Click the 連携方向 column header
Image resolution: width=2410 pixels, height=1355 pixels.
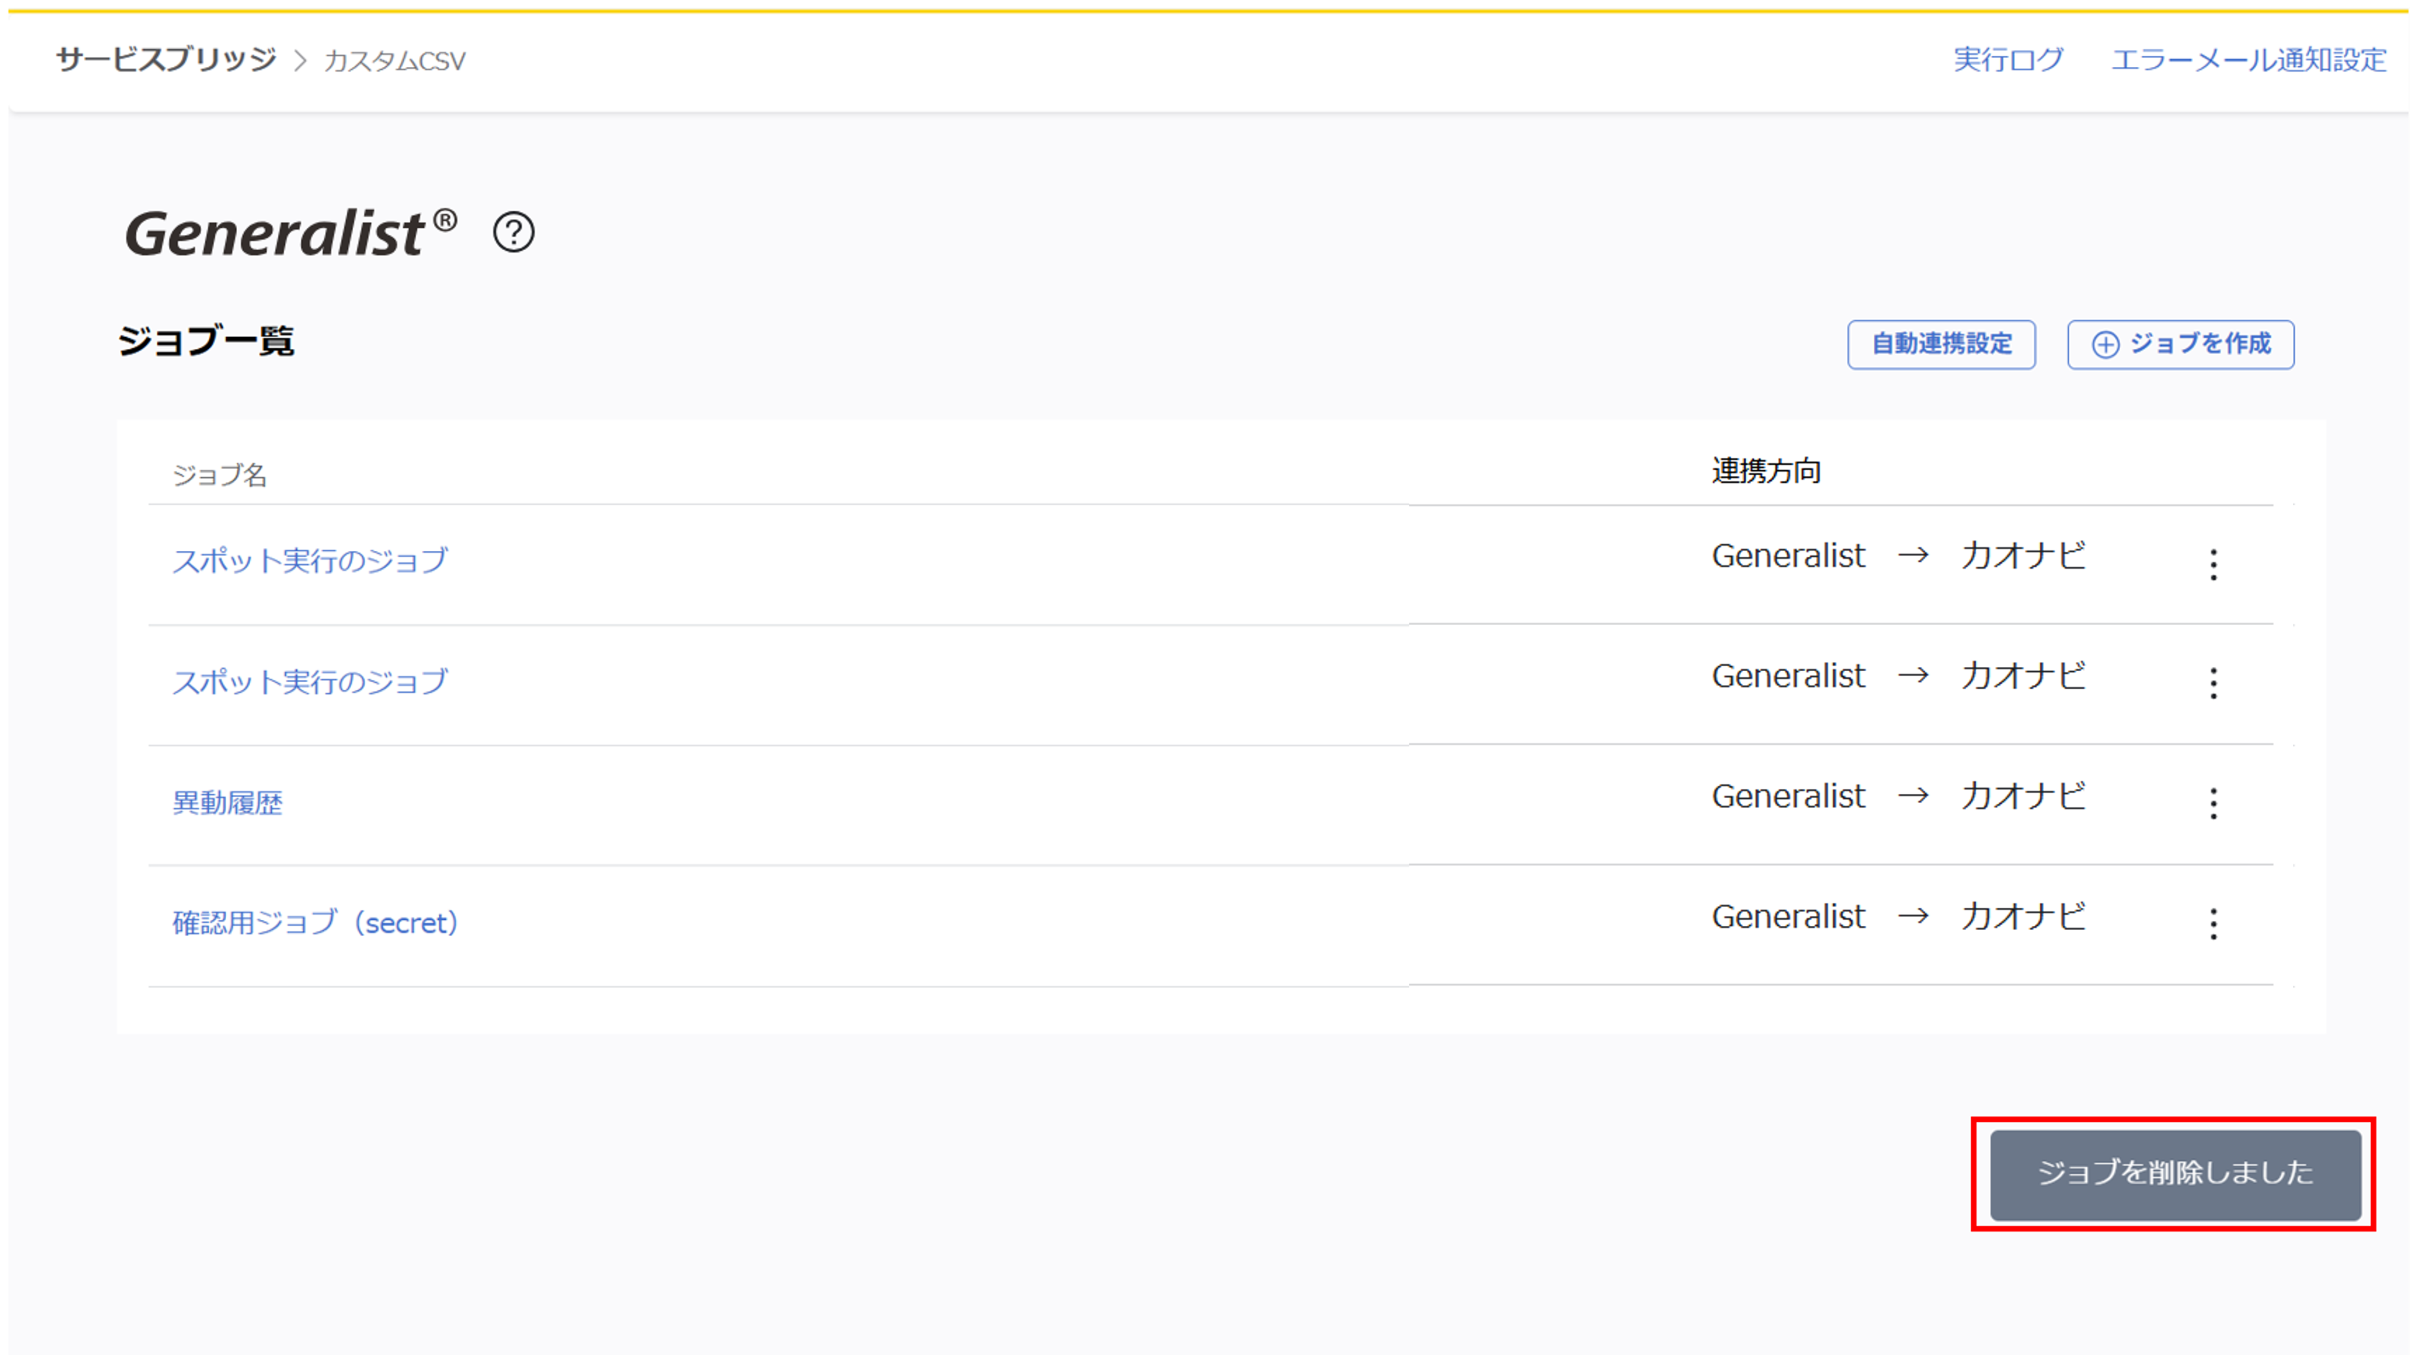(1766, 471)
